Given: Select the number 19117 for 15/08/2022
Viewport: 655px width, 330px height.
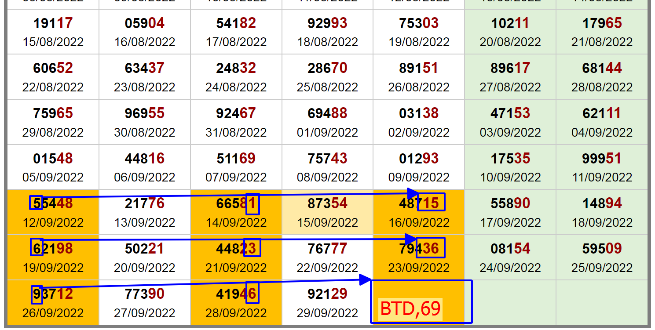Looking at the screenshot, I should [53, 23].
